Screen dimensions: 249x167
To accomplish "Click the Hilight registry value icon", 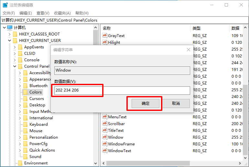I will 104,42.
